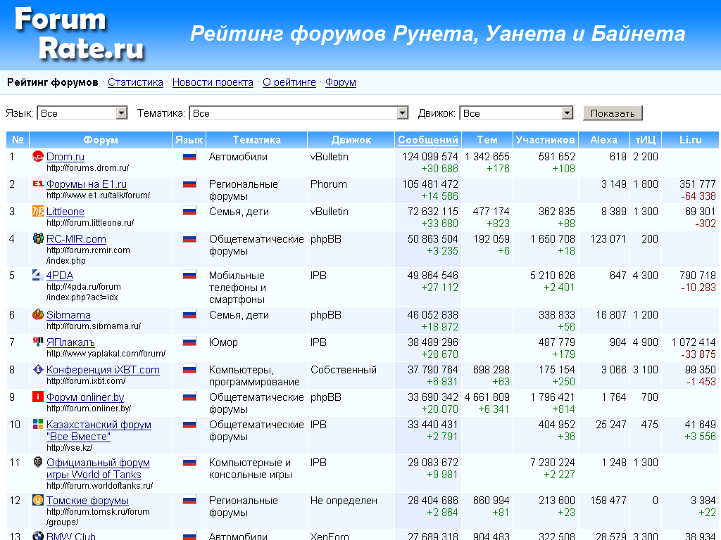The width and height of the screenshot is (721, 540).
Task: Click the Тематика column header
Action: pyautogui.click(x=256, y=140)
